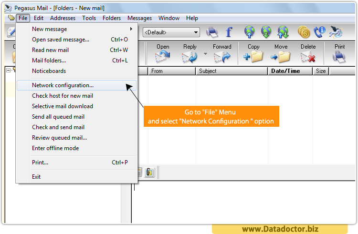The height and width of the screenshot is (234, 358).
Task: Sort messages by From column header
Action: (172, 71)
